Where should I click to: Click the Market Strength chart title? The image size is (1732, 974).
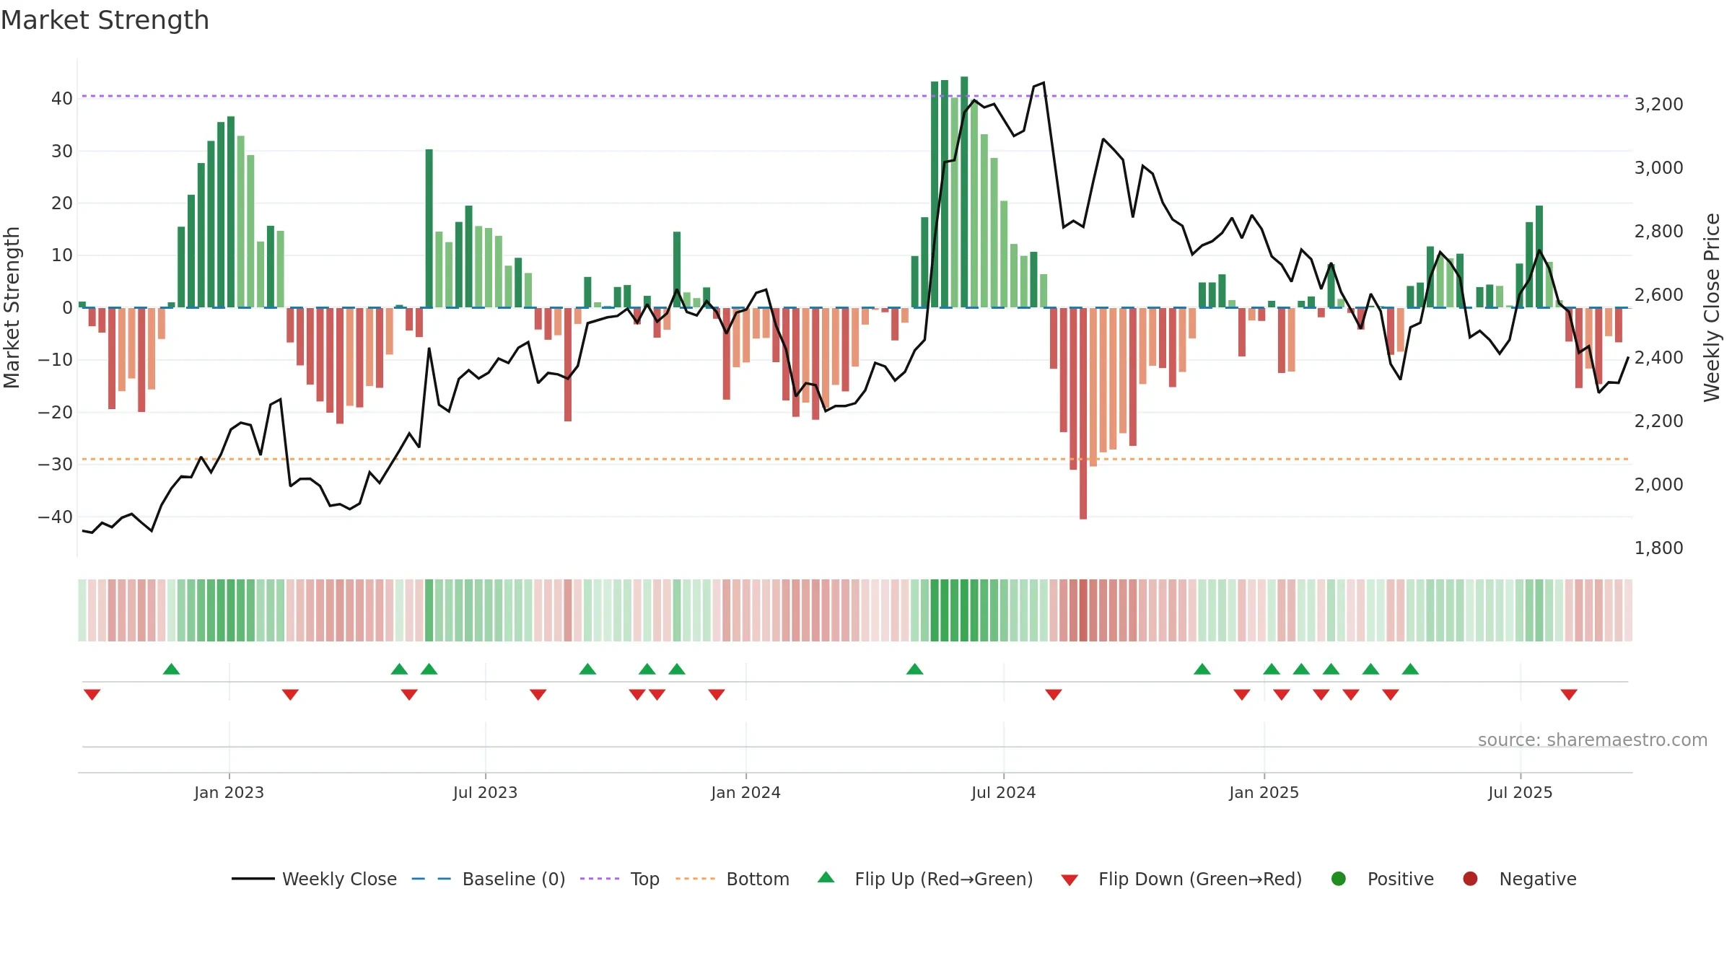point(105,20)
